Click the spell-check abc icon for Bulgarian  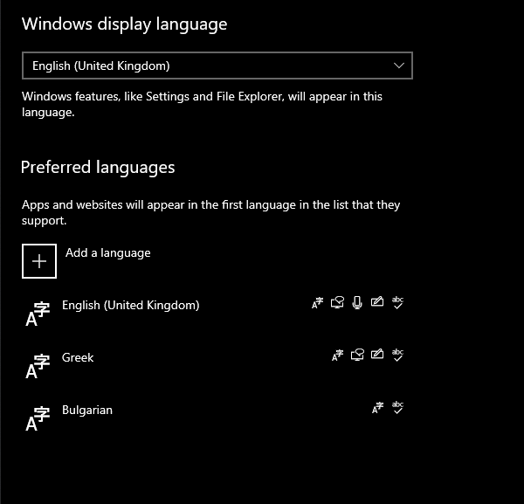pos(398,407)
